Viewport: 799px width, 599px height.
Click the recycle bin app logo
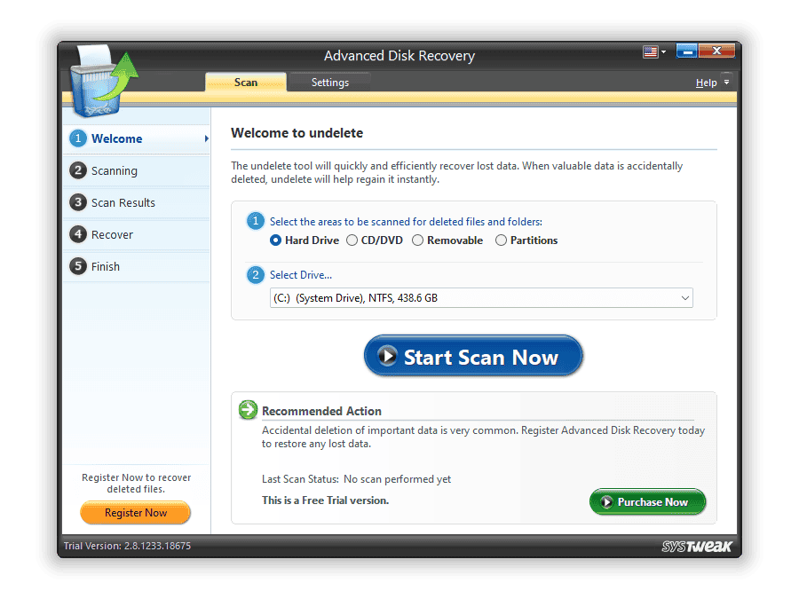point(104,81)
